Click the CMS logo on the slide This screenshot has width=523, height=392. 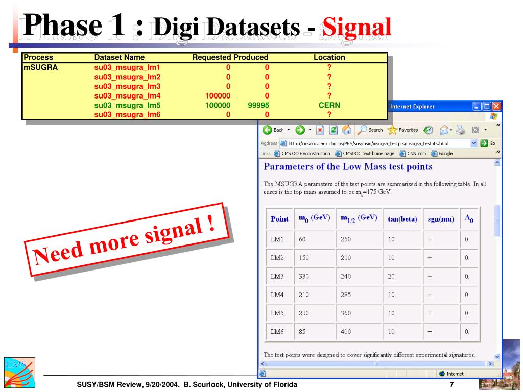pos(19,372)
